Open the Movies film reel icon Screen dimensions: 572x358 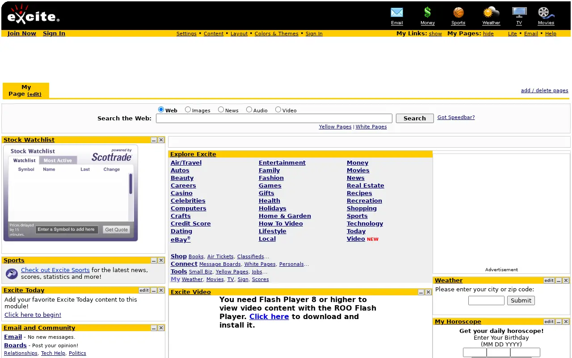pyautogui.click(x=546, y=13)
